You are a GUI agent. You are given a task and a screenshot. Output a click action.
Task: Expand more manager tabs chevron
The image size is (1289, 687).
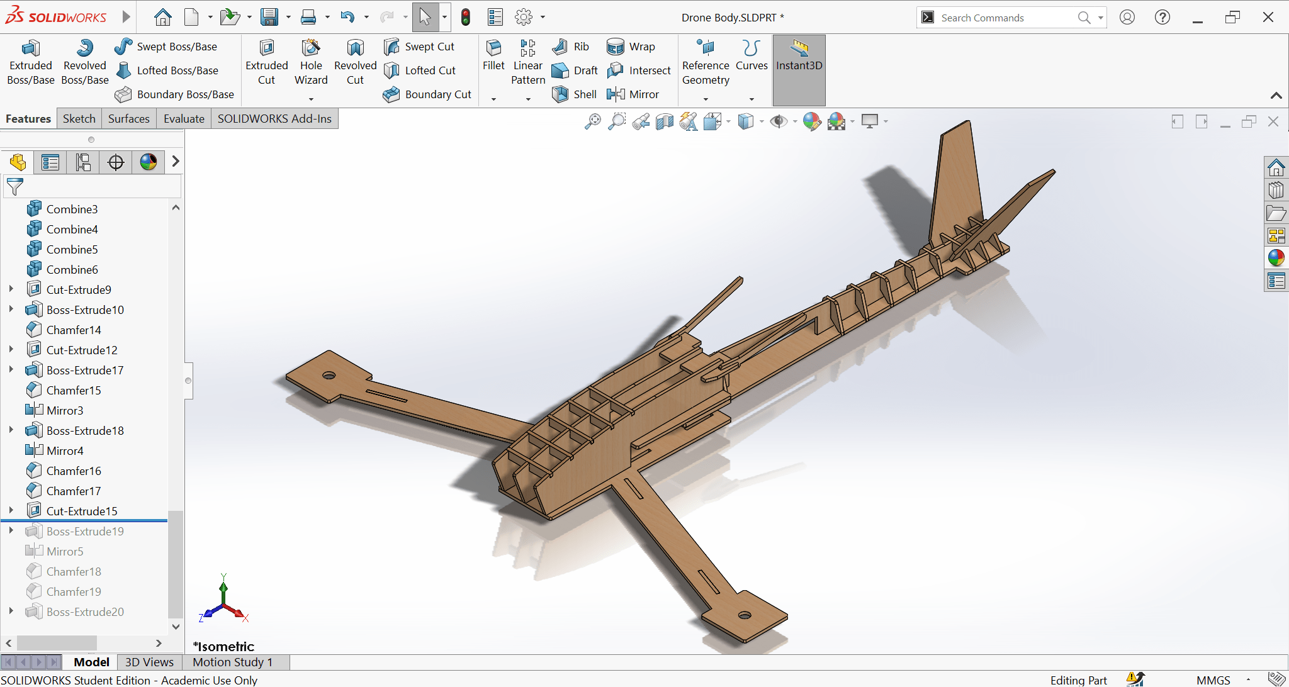pos(176,162)
